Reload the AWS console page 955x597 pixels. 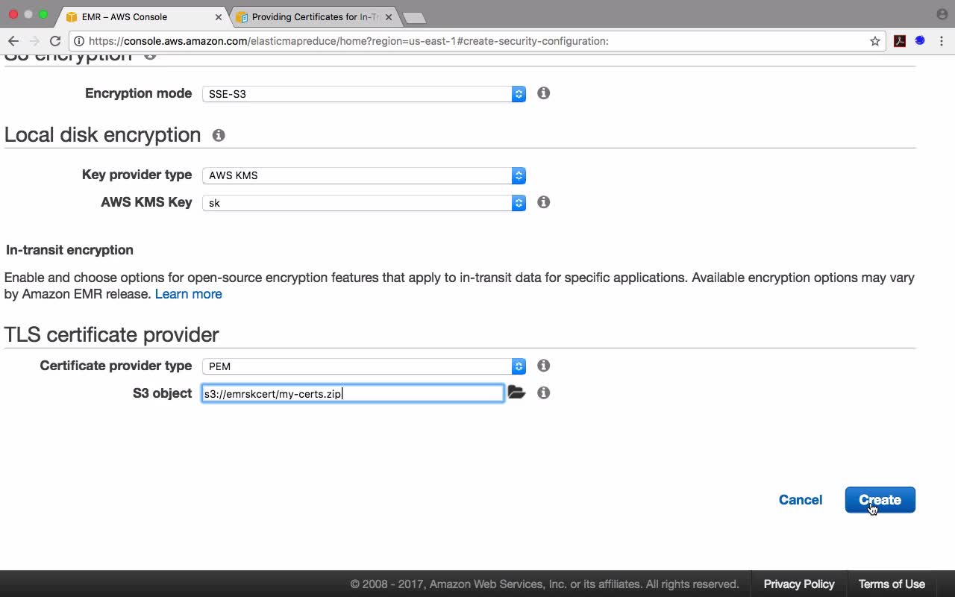click(55, 41)
